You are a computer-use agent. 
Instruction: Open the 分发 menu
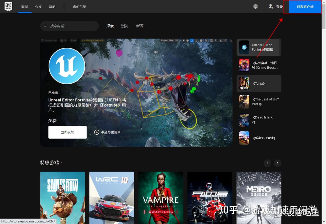click(38, 7)
